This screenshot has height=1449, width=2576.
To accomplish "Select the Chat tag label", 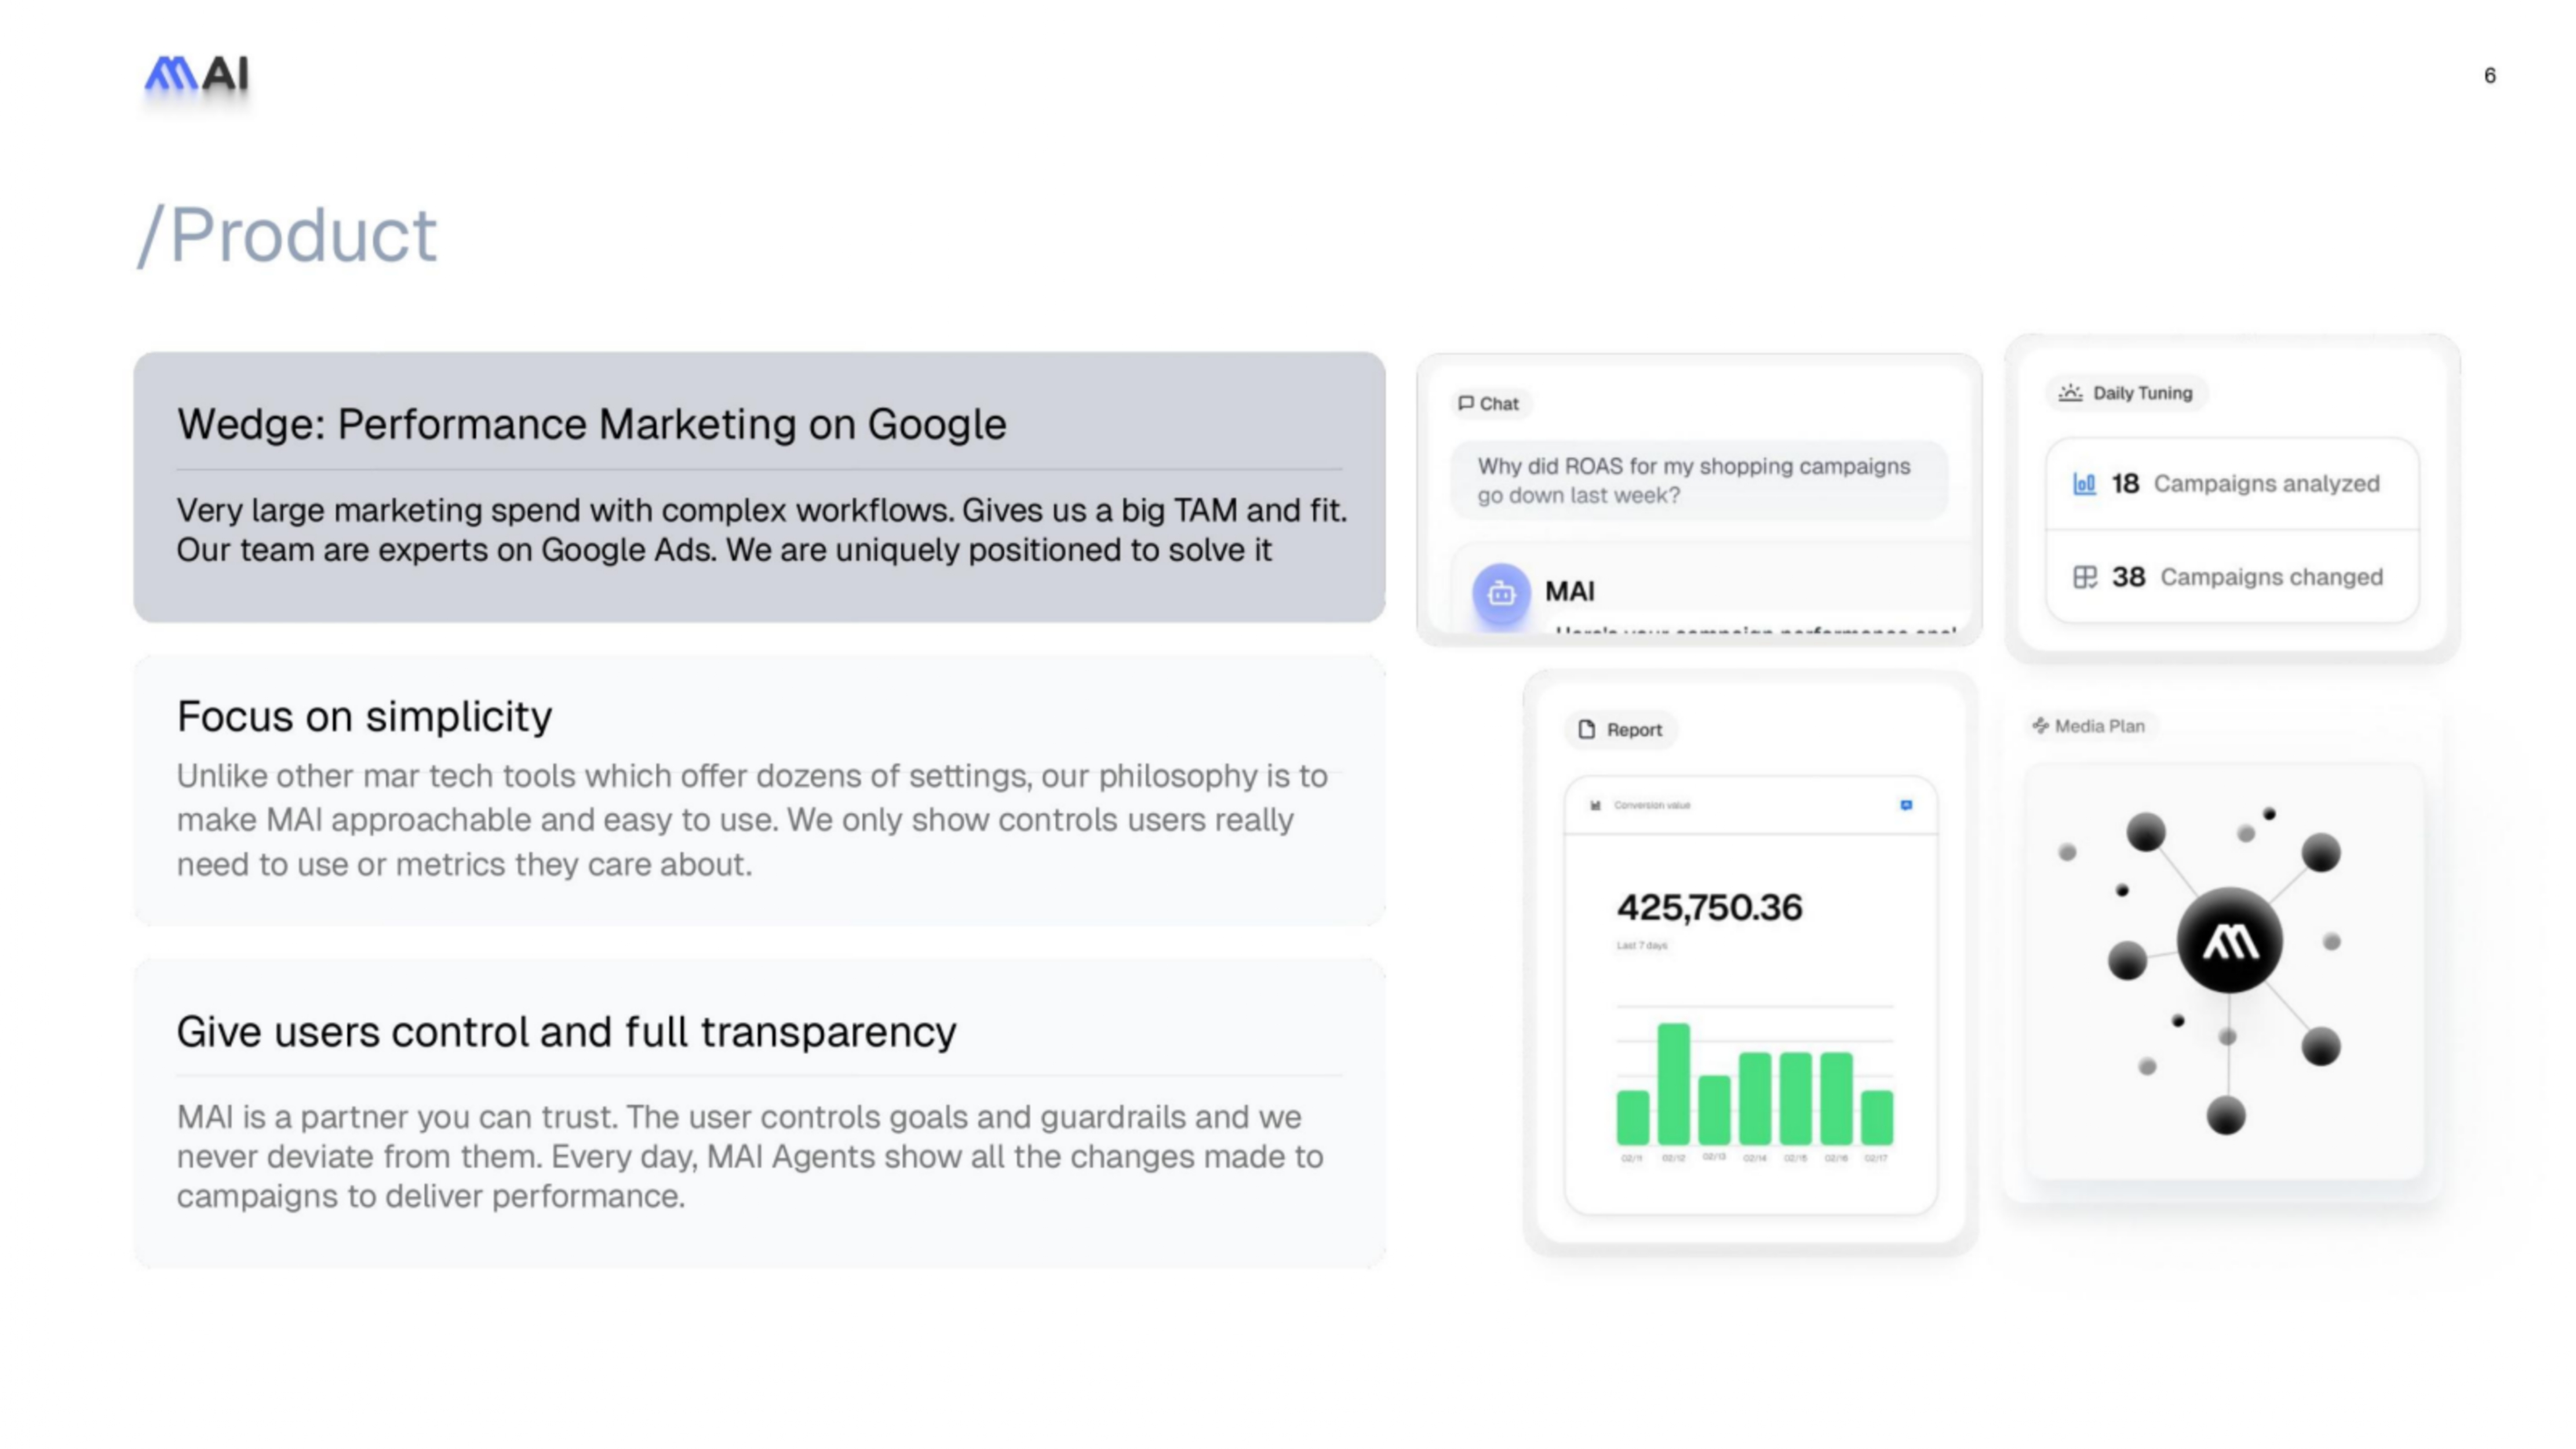I will tap(1498, 404).
